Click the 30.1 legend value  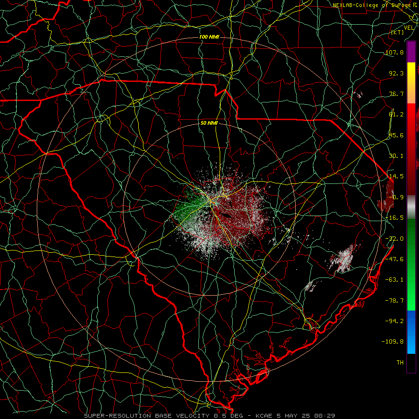(396, 156)
